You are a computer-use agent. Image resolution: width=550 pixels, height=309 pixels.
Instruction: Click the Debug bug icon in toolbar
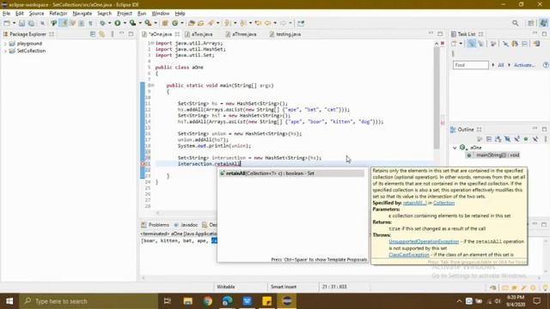pos(102,23)
